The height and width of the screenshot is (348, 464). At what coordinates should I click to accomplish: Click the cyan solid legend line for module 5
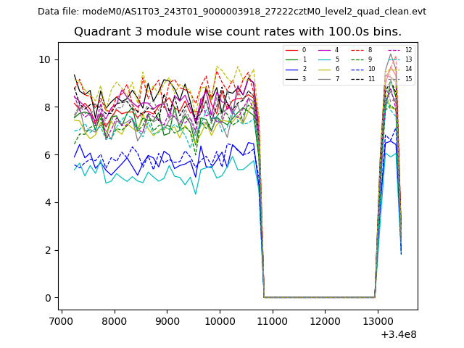tap(325, 59)
